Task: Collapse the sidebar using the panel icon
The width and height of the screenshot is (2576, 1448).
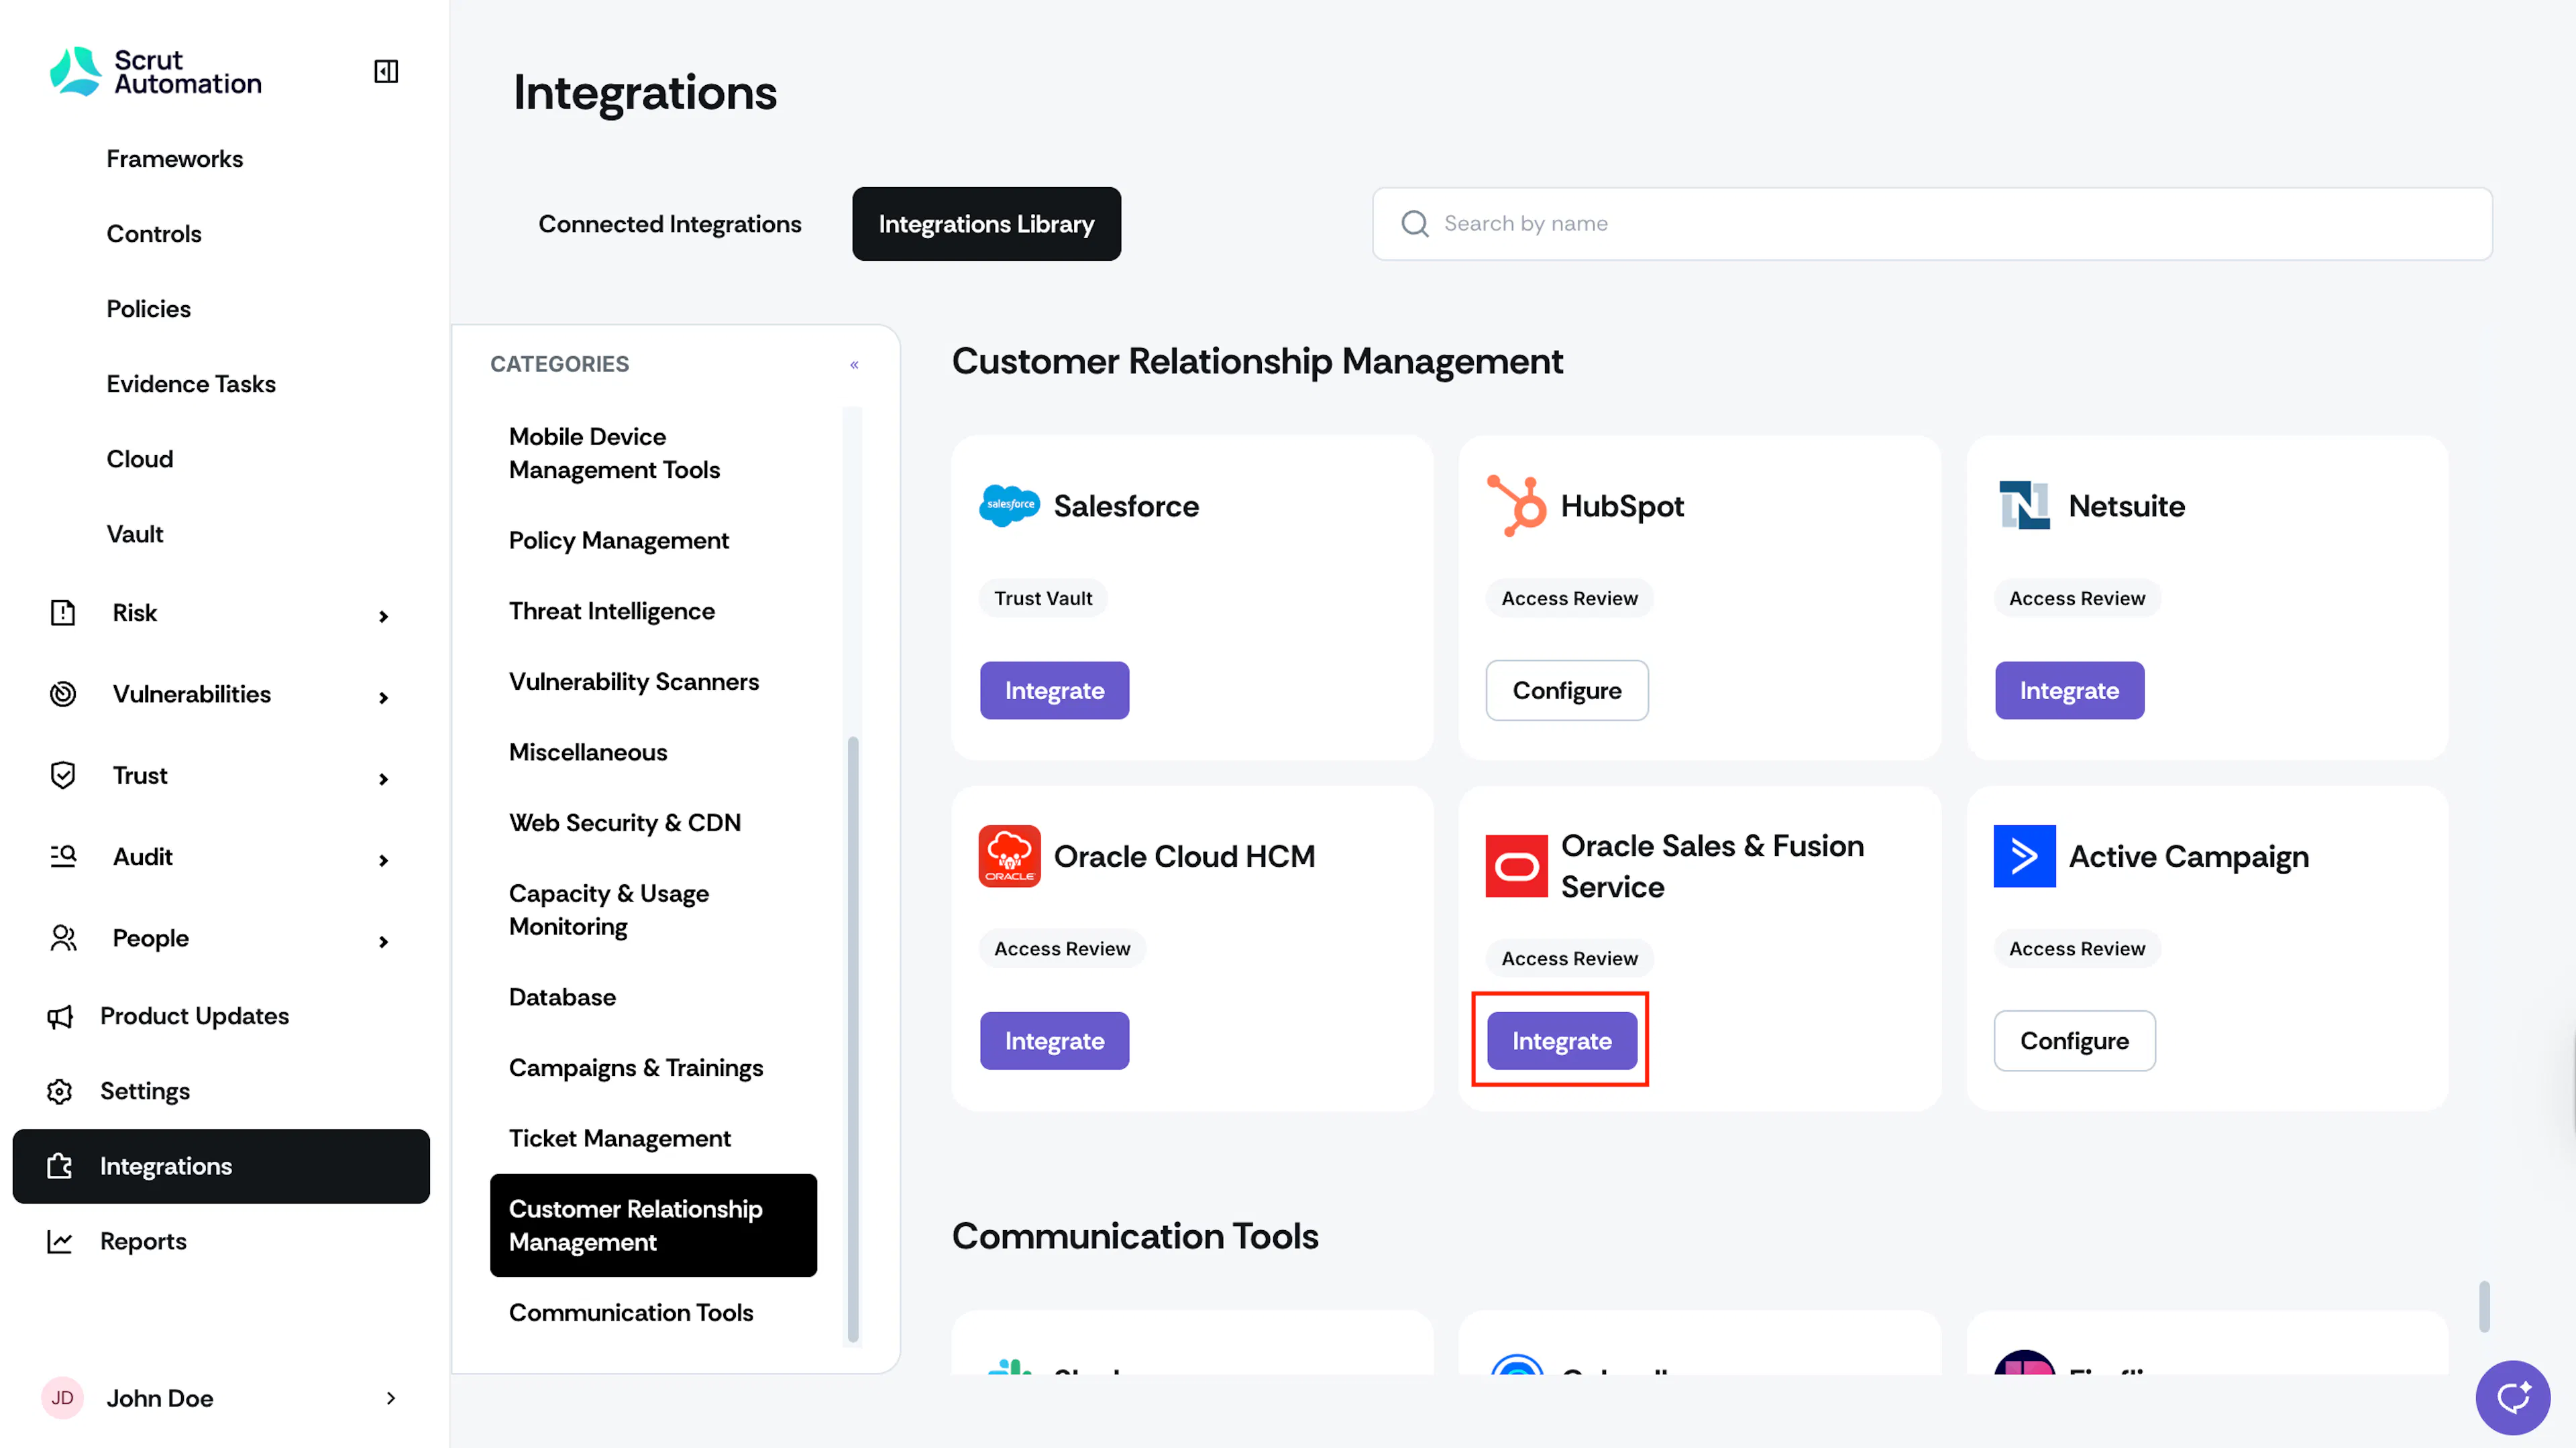Action: click(x=386, y=72)
